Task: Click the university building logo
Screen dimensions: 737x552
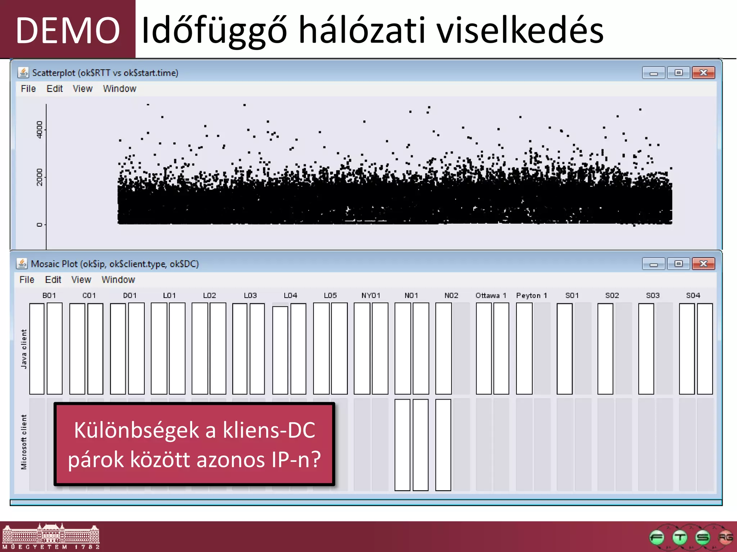Action: click(x=51, y=536)
